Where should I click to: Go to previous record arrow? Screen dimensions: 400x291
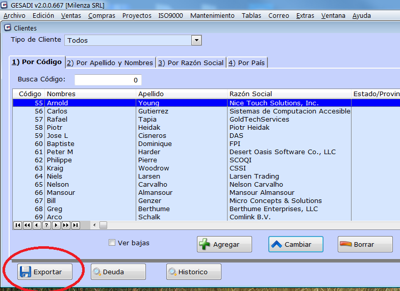[37, 225]
